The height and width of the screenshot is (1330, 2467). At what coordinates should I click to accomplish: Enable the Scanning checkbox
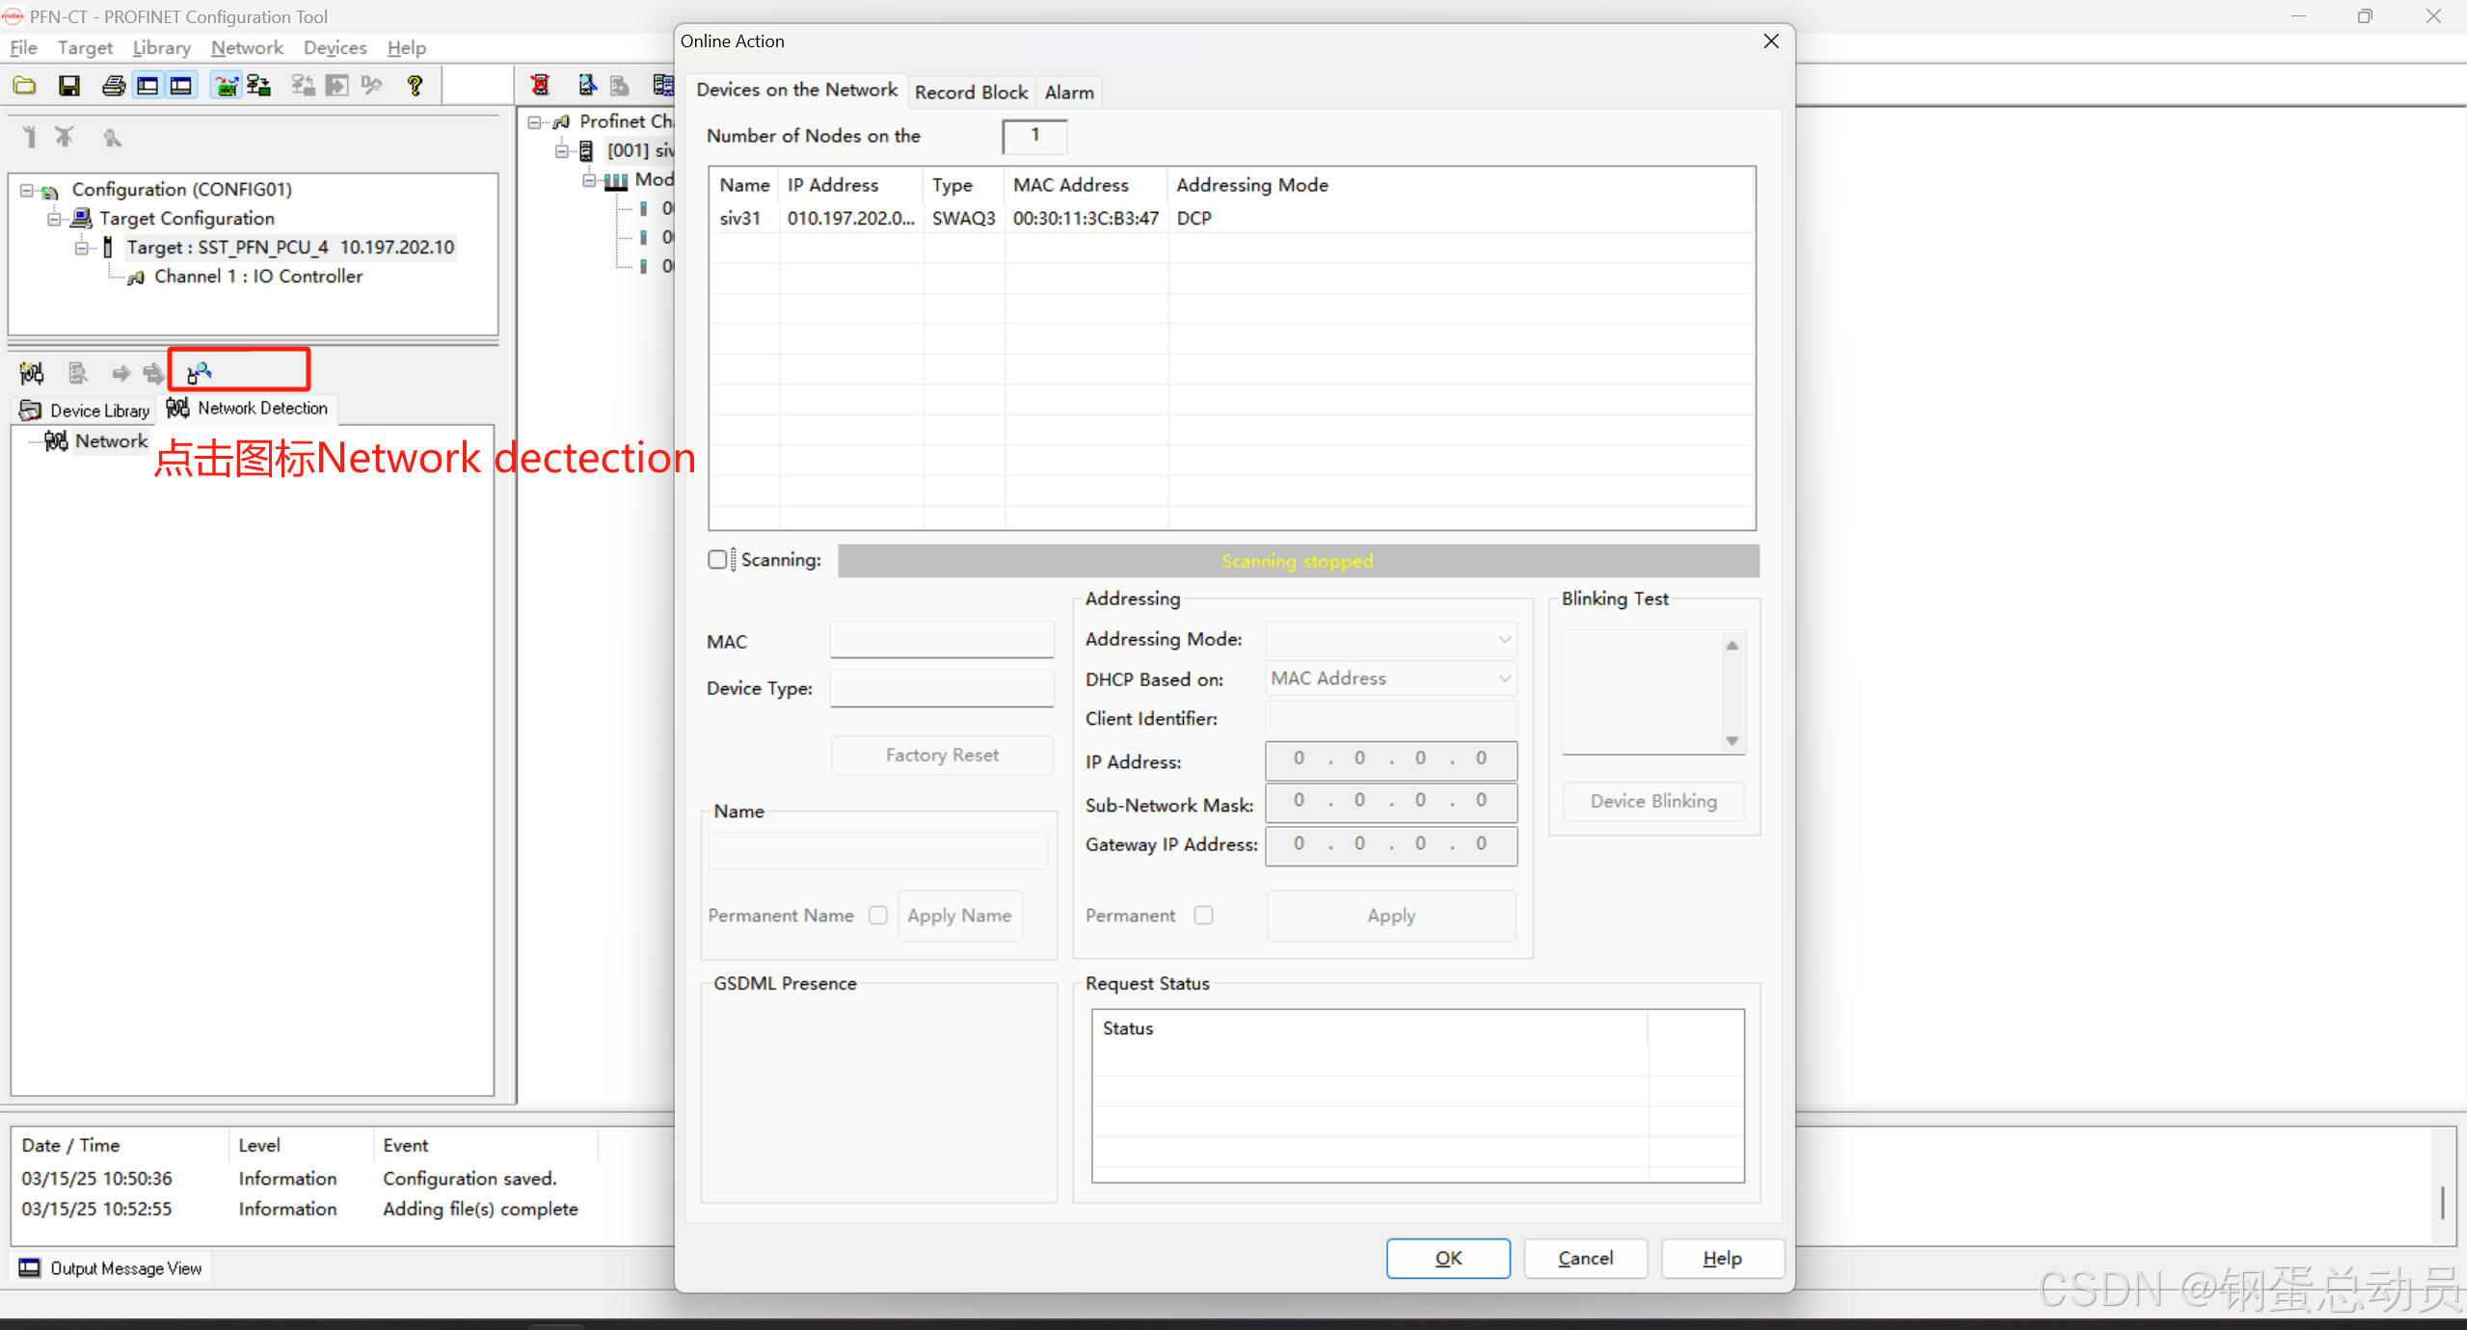coord(717,560)
